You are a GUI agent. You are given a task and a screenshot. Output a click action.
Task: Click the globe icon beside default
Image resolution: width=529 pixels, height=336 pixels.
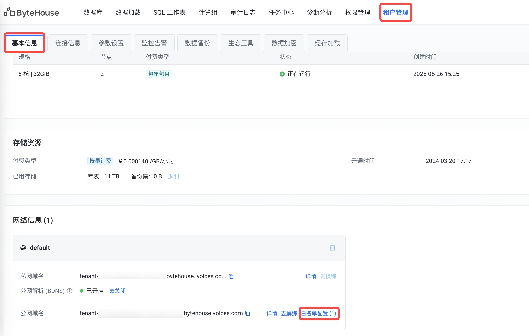[23, 248]
